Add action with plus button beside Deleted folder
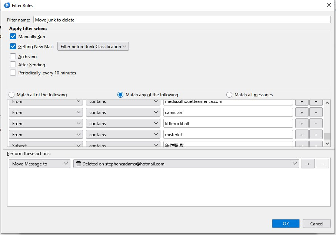The width and height of the screenshot is (336, 235). 308,164
